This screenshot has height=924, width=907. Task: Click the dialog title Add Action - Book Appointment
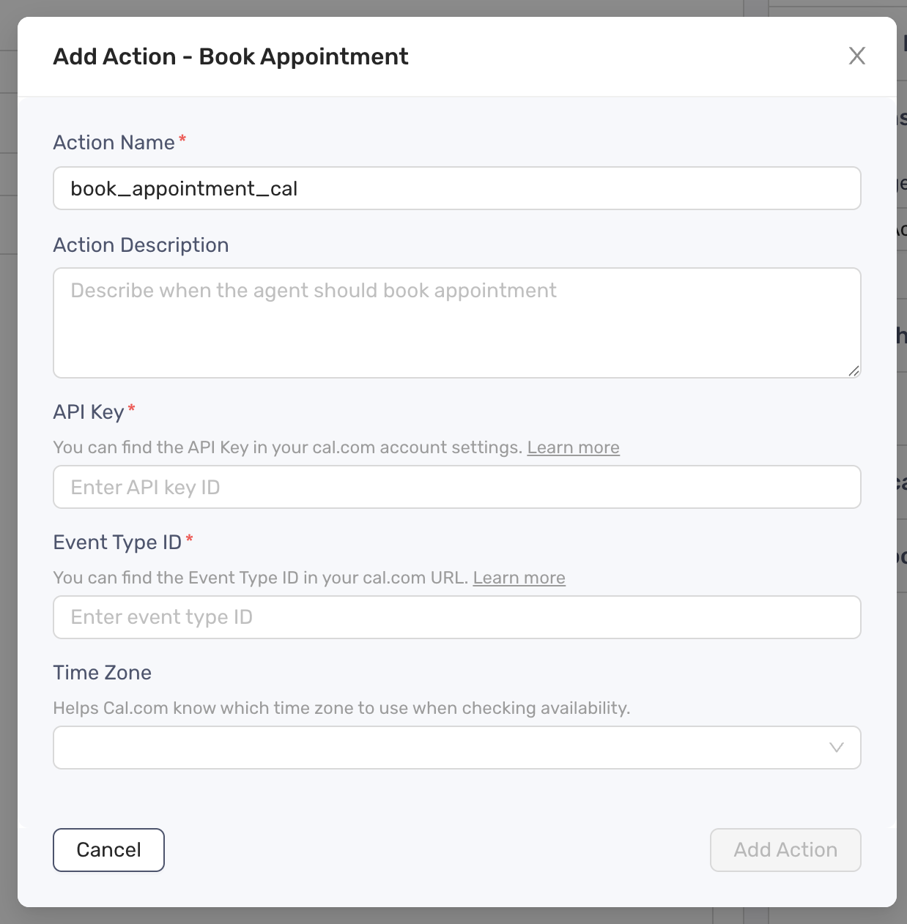[x=231, y=56]
